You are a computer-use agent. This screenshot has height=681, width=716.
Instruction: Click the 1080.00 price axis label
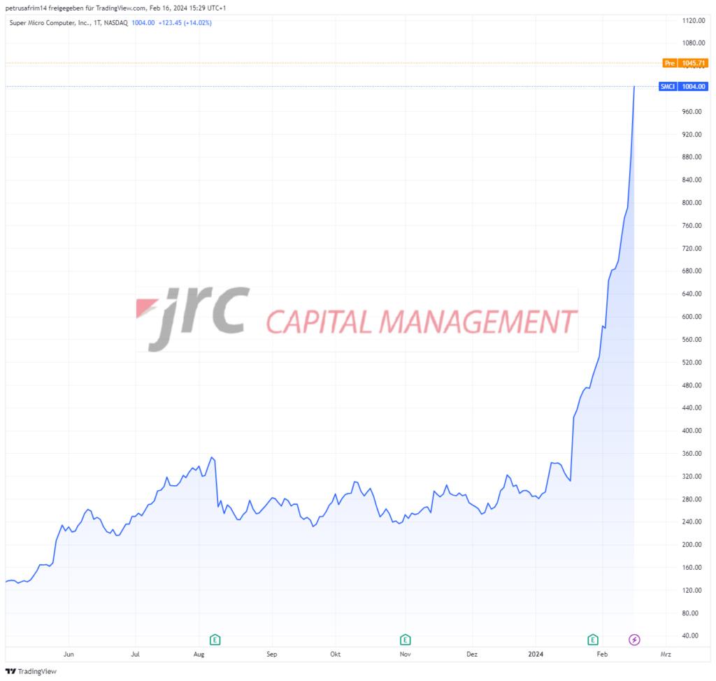[x=694, y=43]
